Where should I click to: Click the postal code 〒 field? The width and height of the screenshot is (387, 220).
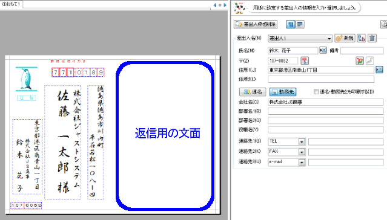coord(283,60)
